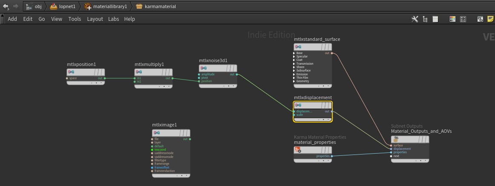Image resolution: width=495 pixels, height=186 pixels.
Task: Switch to tree list view icon
Action: click(x=425, y=19)
